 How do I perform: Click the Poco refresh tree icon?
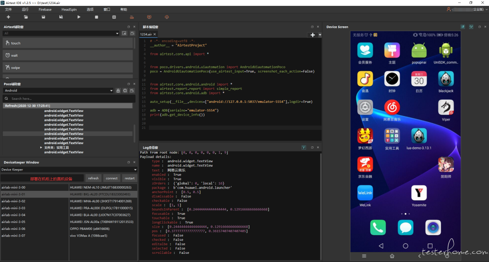point(125,91)
